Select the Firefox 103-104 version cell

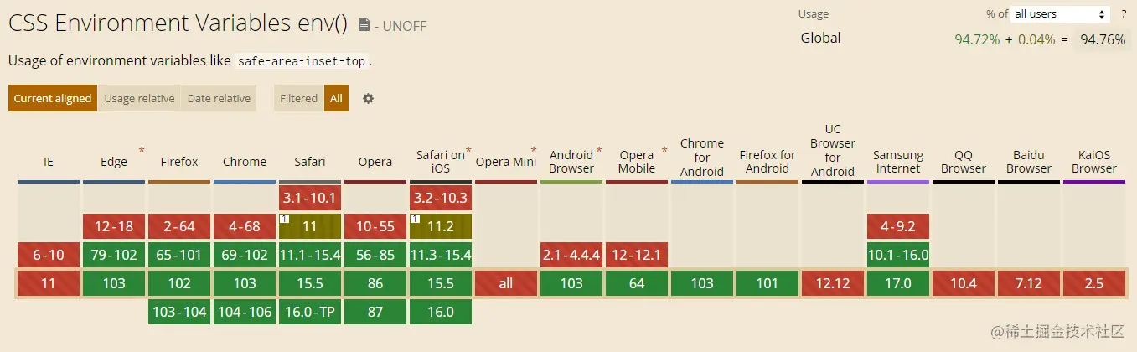click(x=179, y=312)
